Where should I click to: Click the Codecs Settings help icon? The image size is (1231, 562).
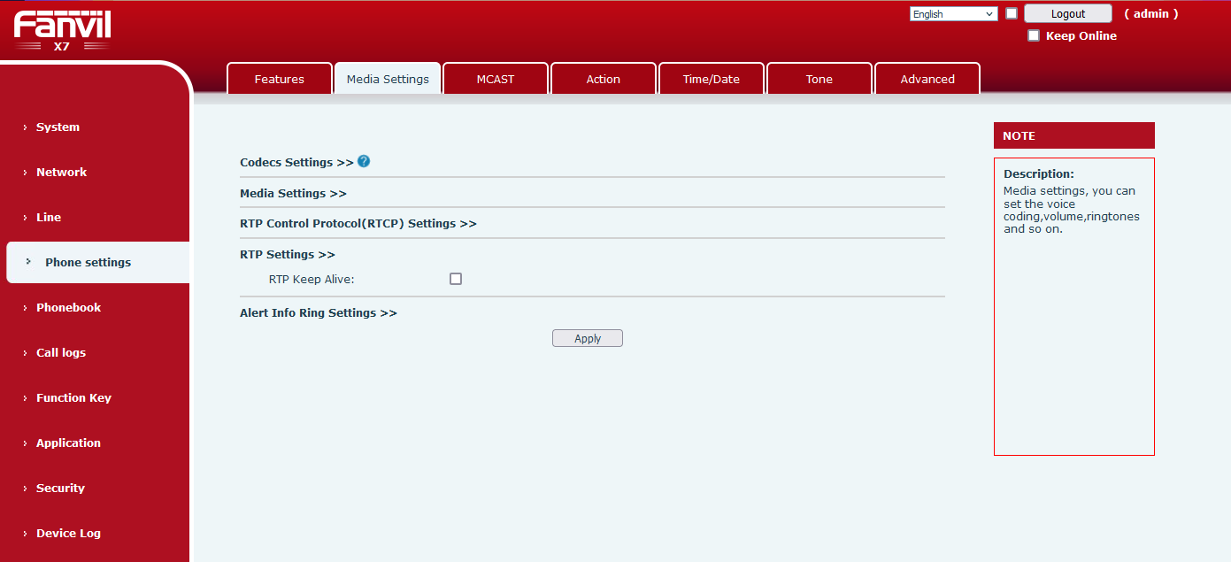pyautogui.click(x=364, y=162)
